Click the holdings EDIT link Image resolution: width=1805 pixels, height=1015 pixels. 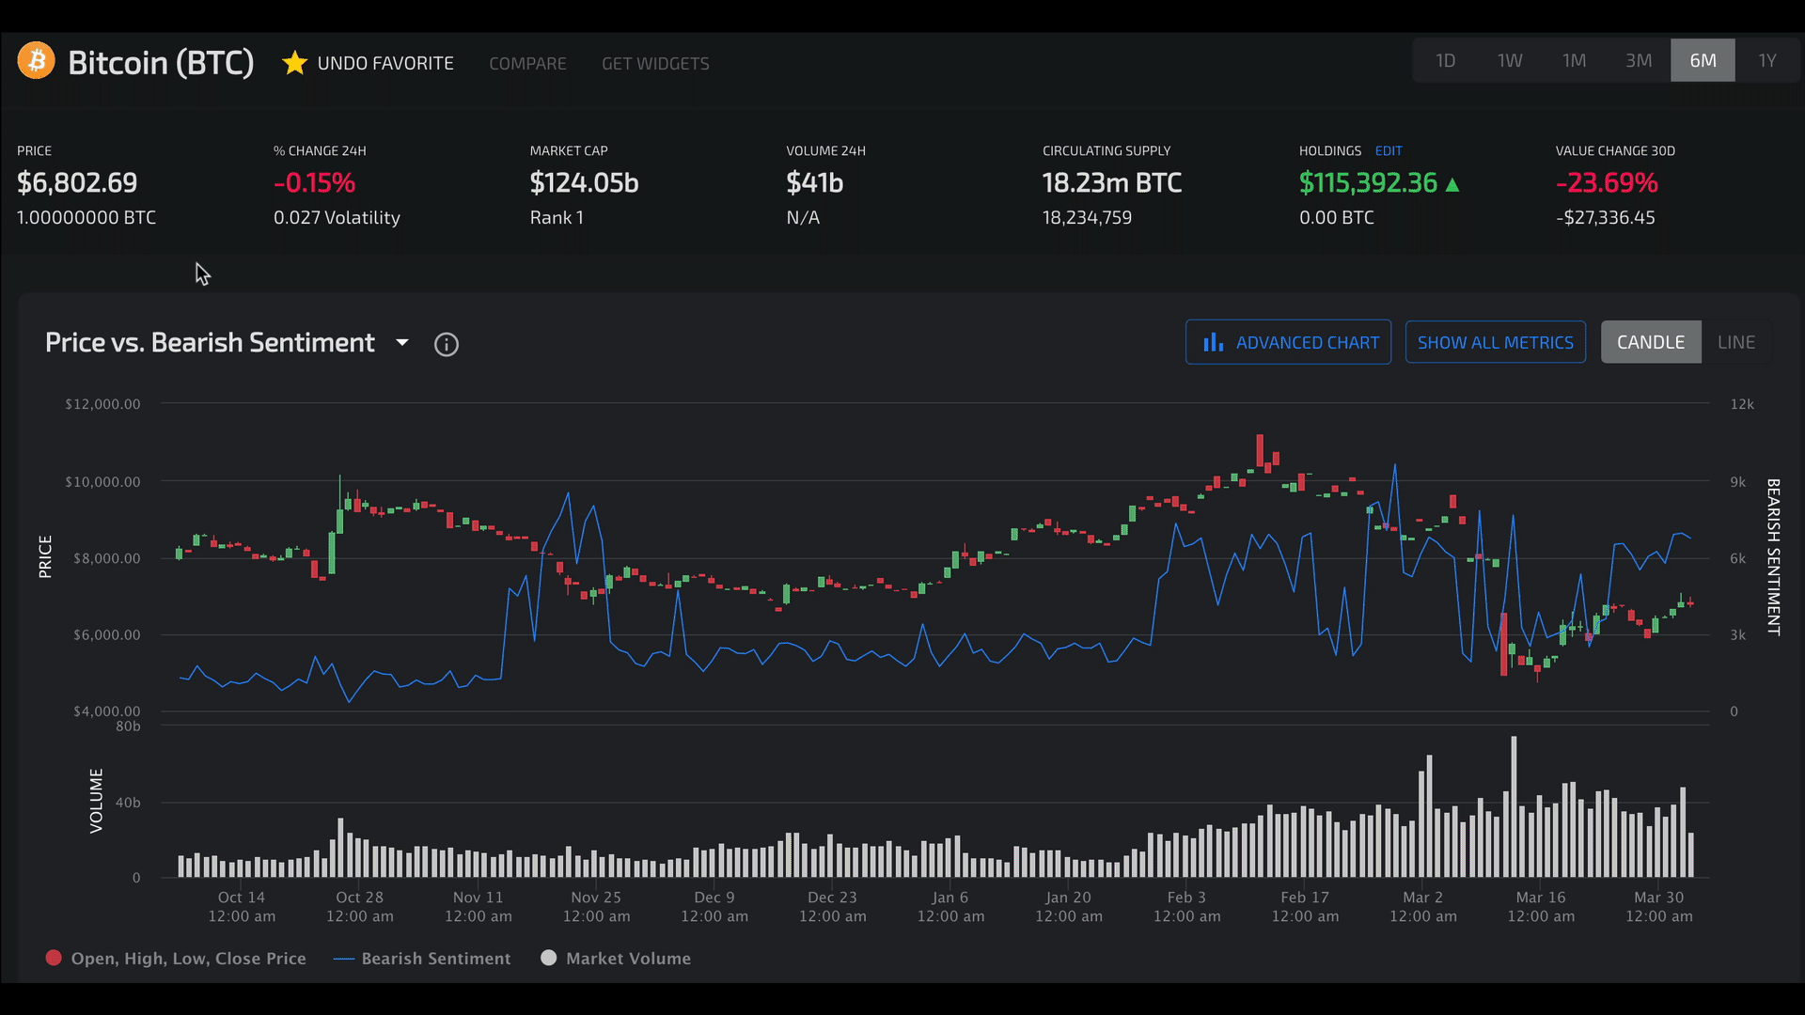(x=1389, y=150)
